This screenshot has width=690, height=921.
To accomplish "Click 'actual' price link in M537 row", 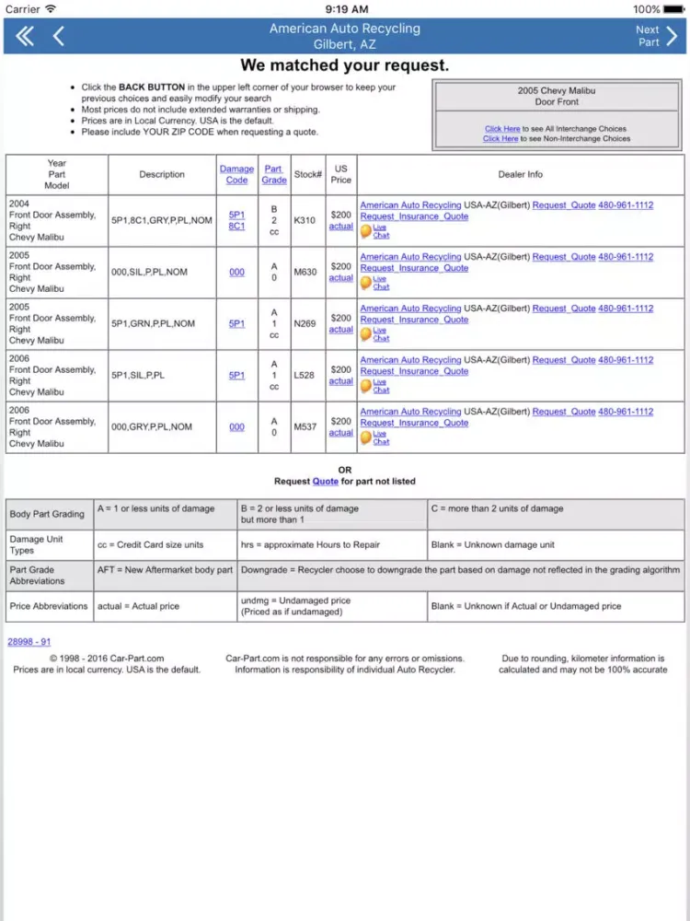I will pyautogui.click(x=341, y=433).
